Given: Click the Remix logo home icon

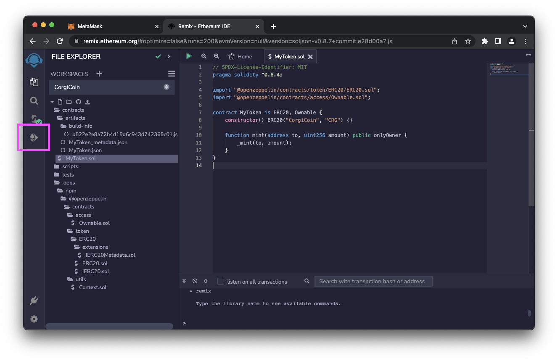Looking at the screenshot, I should pyautogui.click(x=34, y=61).
